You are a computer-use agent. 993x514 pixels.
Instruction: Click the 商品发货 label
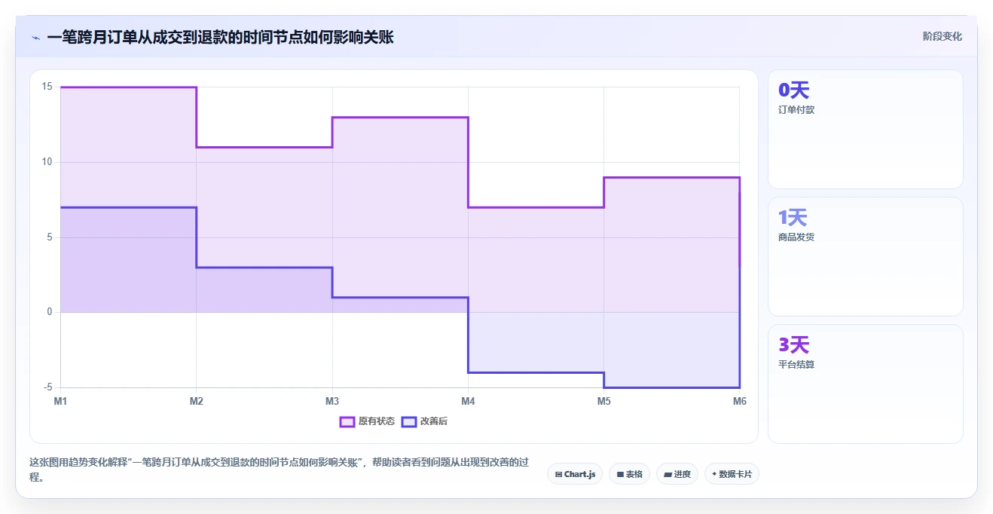796,237
